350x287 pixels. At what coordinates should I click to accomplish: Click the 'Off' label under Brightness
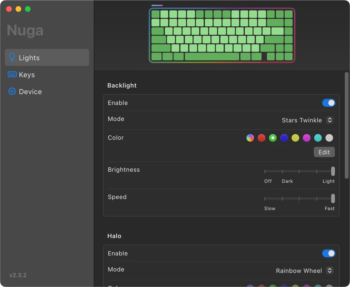pos(268,181)
